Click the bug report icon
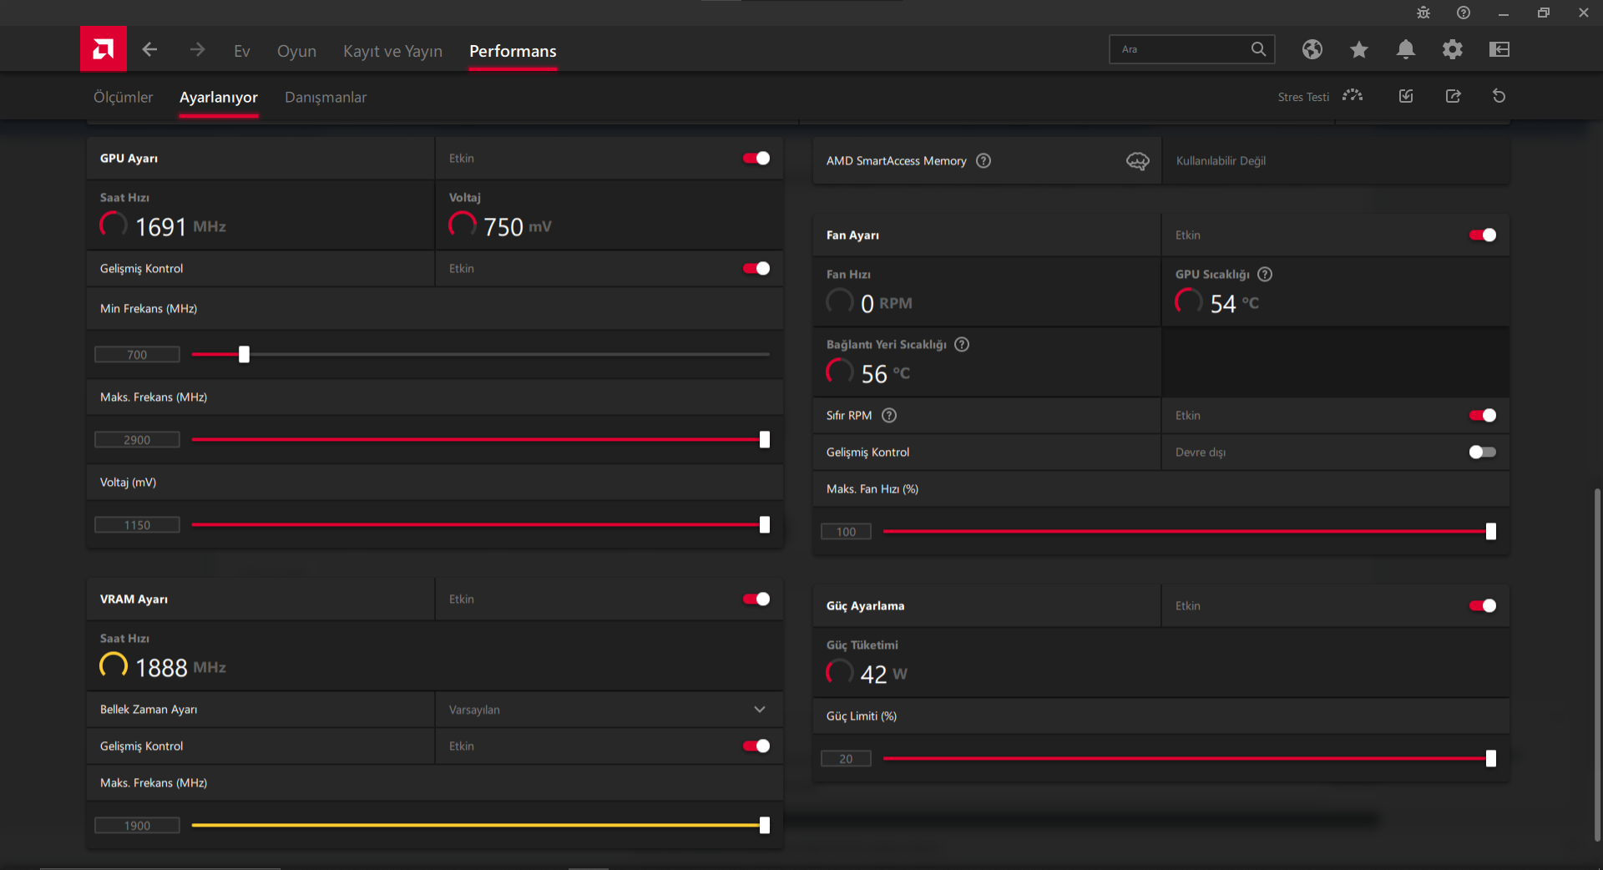The height and width of the screenshot is (870, 1603). (1423, 13)
